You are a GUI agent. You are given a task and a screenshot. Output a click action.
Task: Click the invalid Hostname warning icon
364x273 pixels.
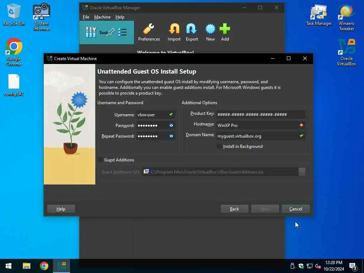(x=301, y=125)
